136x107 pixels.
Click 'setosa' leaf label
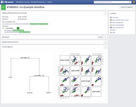(x=10, y=77)
